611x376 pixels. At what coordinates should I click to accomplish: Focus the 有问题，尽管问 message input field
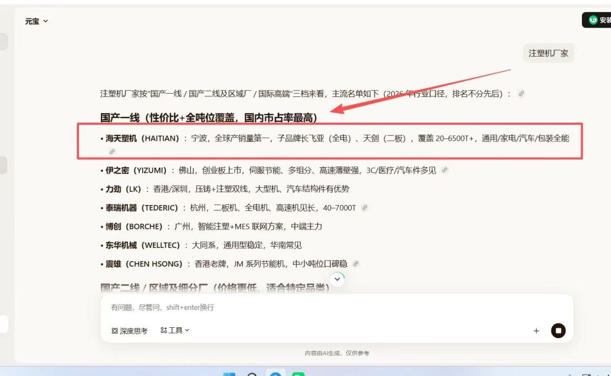(x=337, y=307)
